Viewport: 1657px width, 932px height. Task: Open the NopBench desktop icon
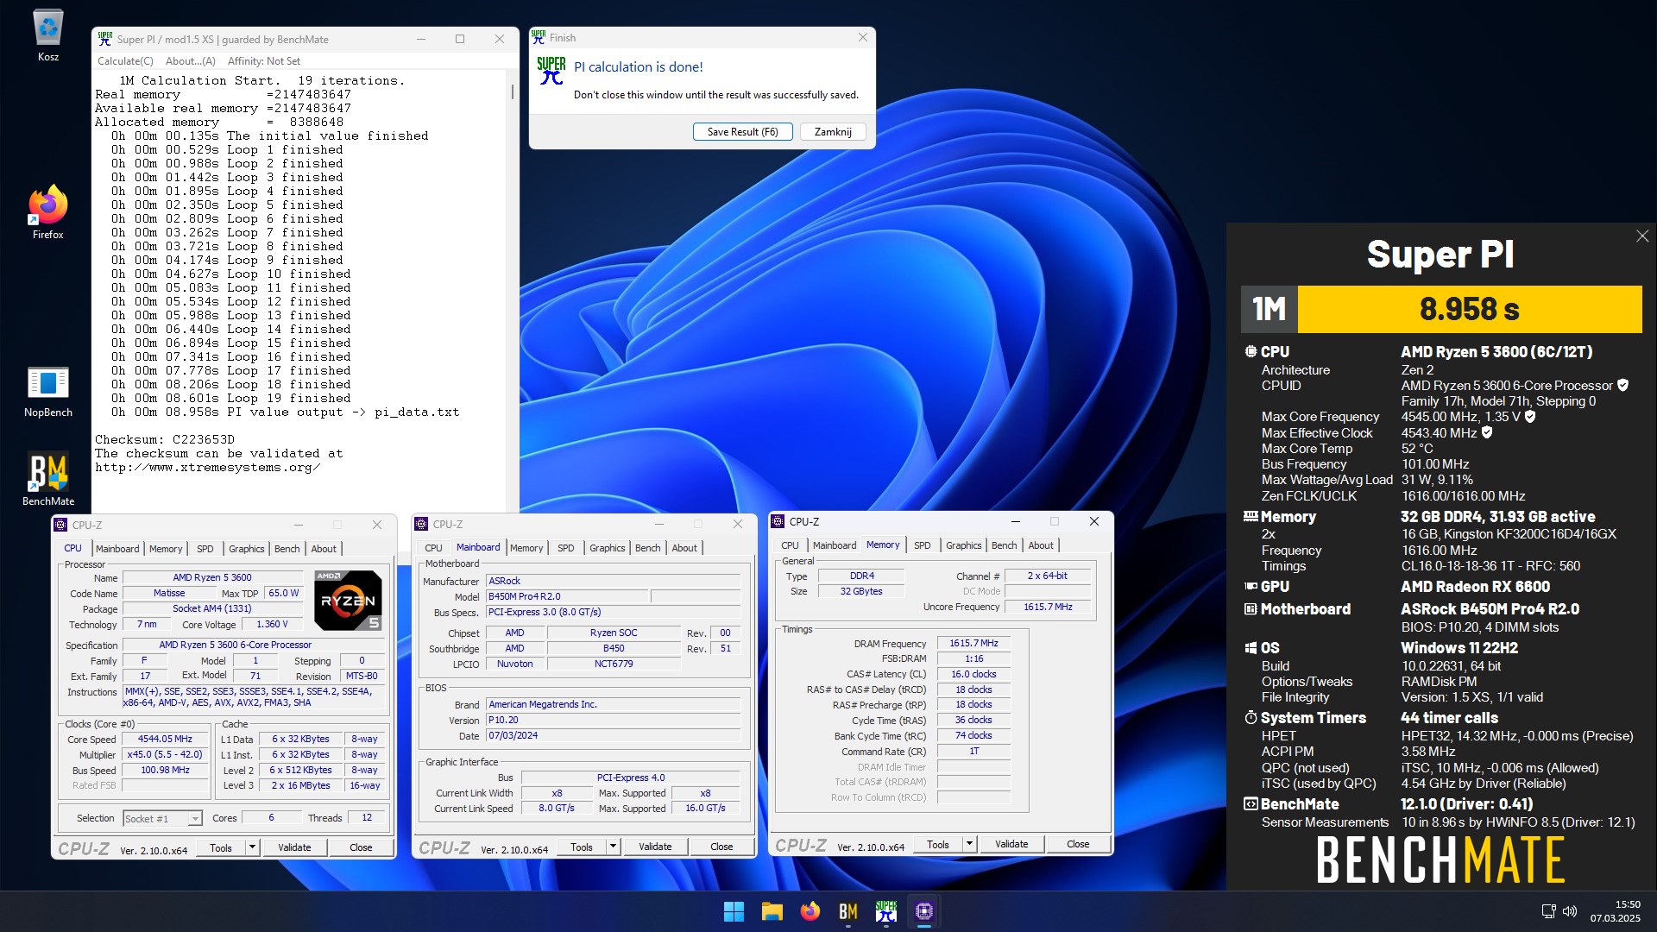point(48,391)
